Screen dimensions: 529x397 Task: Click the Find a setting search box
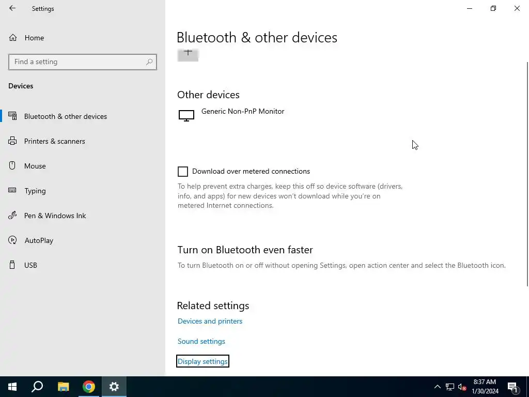(x=83, y=62)
